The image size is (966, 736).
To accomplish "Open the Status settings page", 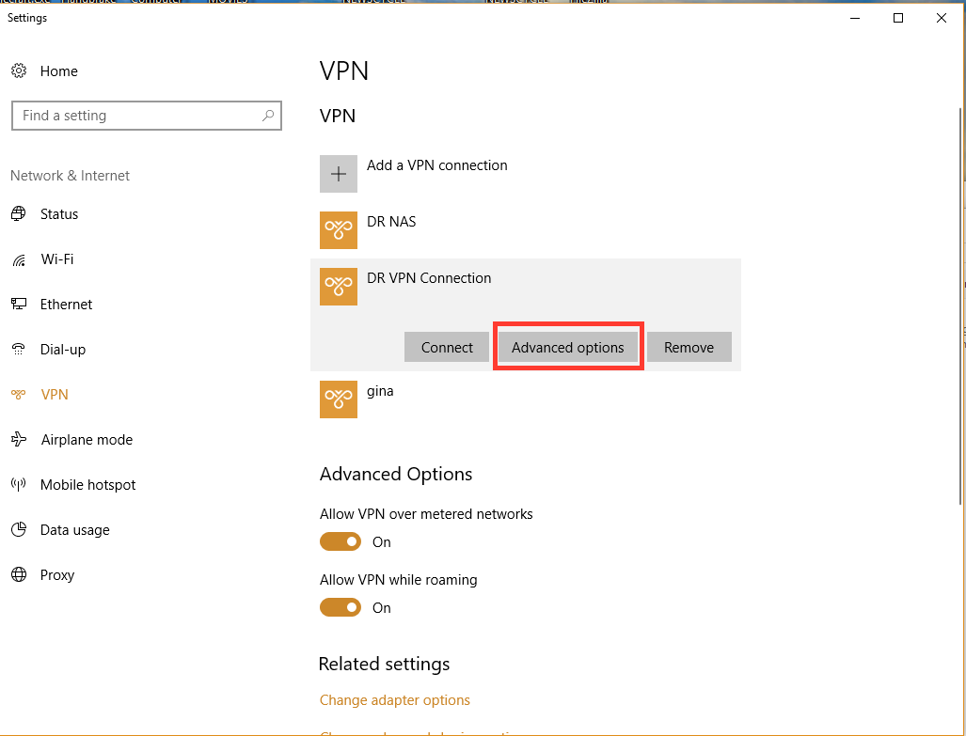I will tap(59, 214).
